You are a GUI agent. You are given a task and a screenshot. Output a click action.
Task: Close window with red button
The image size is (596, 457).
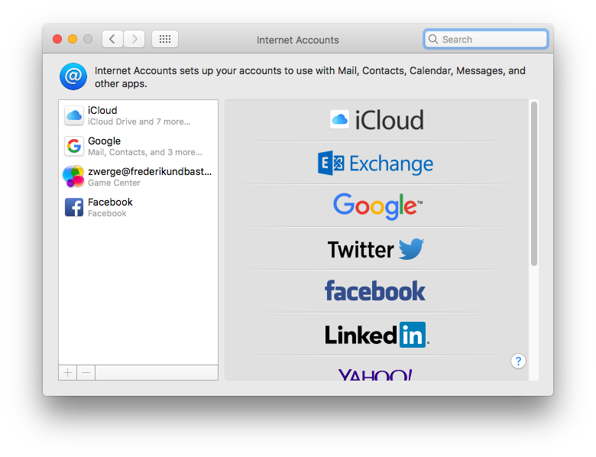[57, 39]
